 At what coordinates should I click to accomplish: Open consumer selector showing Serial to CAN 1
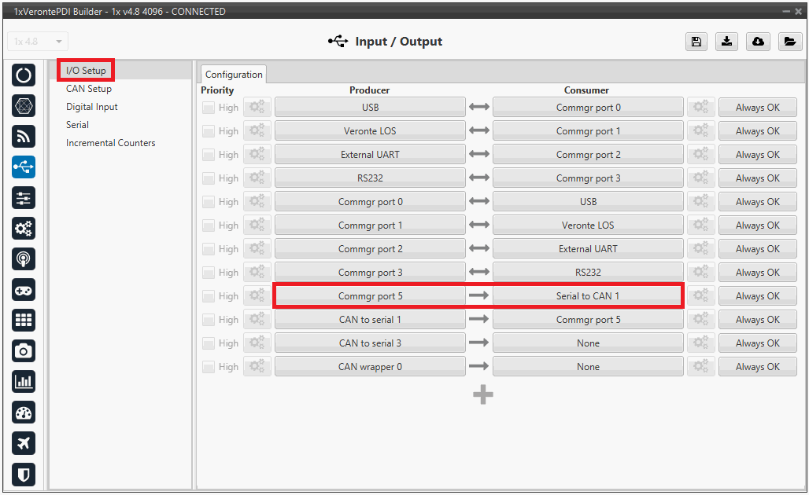[587, 296]
